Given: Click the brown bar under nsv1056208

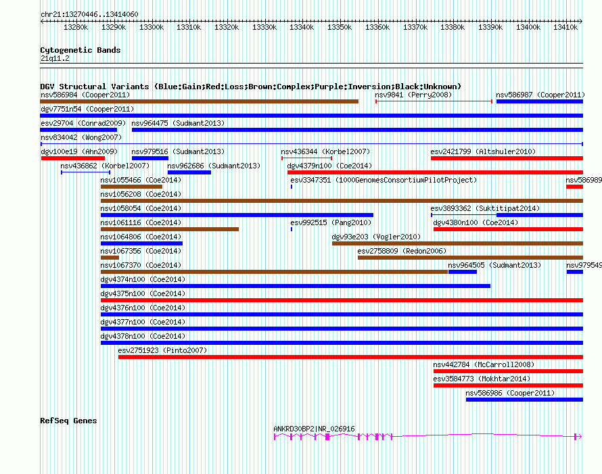Looking at the screenshot, I should pyautogui.click(x=342, y=201).
